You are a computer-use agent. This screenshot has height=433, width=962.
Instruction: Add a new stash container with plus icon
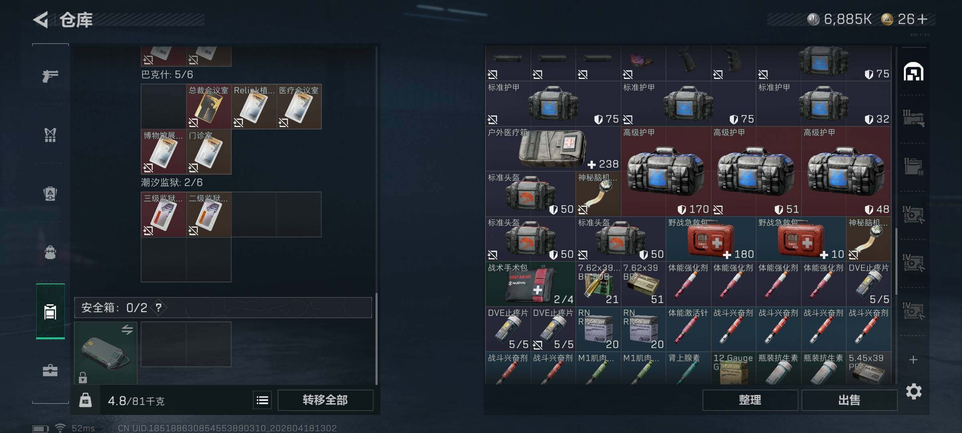[x=913, y=360]
